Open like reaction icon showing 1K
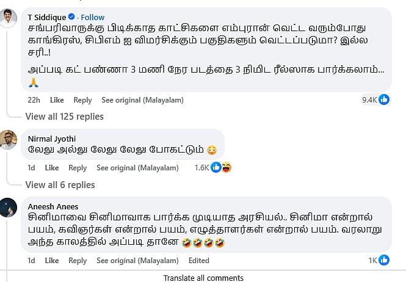Viewport: 406px width, 282px height. click(384, 260)
